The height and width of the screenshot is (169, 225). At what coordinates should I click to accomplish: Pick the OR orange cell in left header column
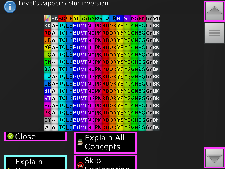[47, 40]
